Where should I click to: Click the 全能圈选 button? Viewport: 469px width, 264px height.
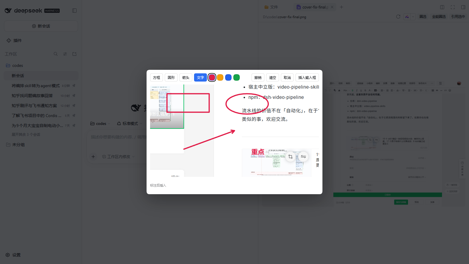point(439,17)
